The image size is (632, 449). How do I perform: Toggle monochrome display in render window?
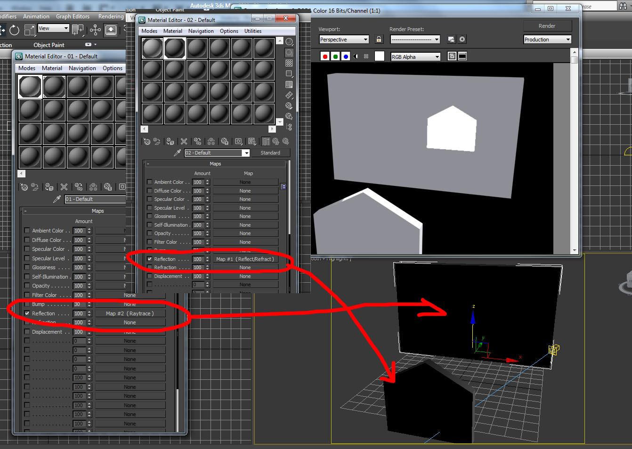[x=366, y=56]
